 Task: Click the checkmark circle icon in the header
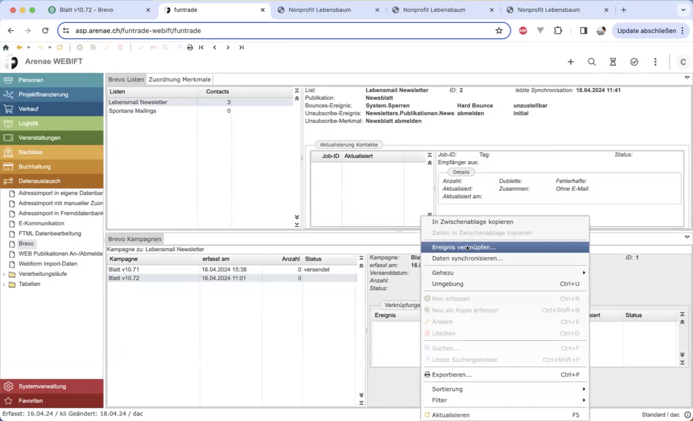(x=634, y=62)
